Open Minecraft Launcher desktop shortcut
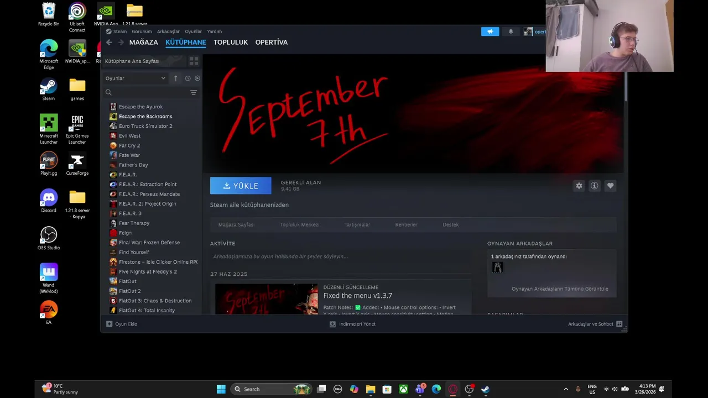 click(49, 129)
